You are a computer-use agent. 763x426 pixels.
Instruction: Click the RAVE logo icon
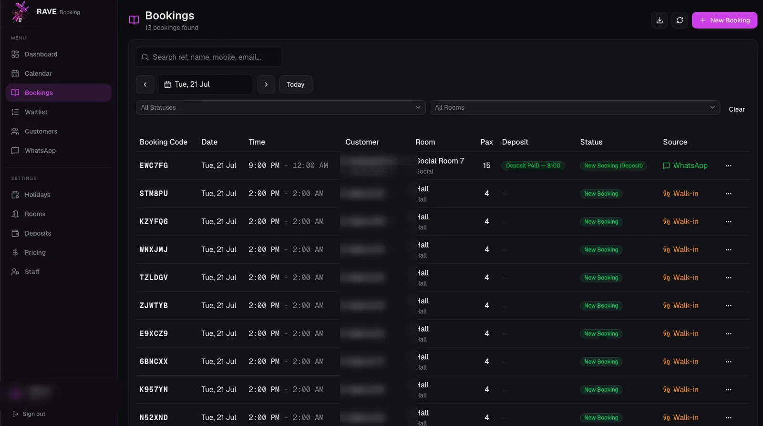[x=20, y=12]
